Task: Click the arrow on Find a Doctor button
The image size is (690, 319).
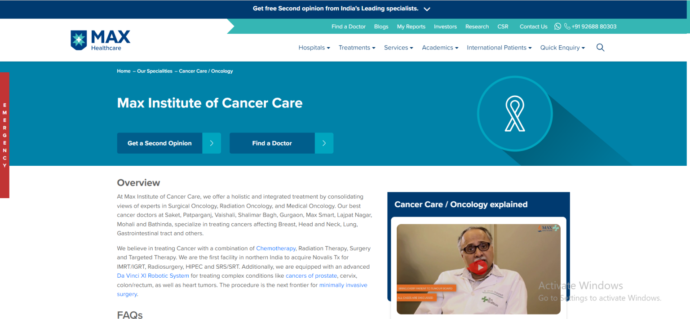Action: (324, 143)
